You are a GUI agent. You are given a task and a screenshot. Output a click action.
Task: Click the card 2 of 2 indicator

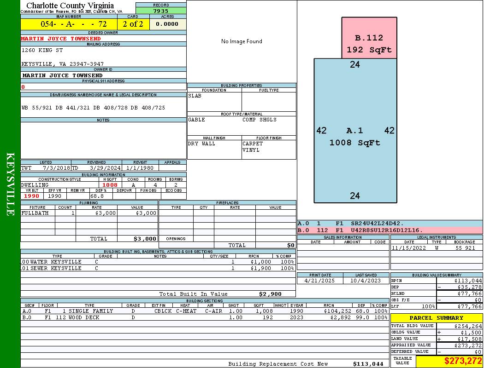(133, 24)
